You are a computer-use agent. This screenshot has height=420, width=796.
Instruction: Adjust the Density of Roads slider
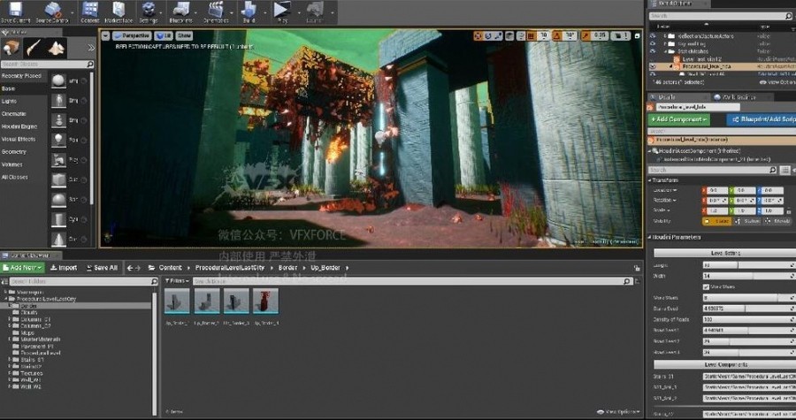click(x=749, y=319)
